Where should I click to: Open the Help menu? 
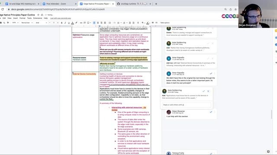coord(46,18)
